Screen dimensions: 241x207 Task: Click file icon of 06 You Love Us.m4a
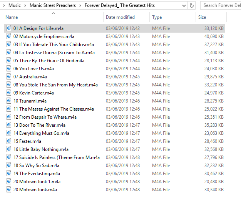point(9,68)
